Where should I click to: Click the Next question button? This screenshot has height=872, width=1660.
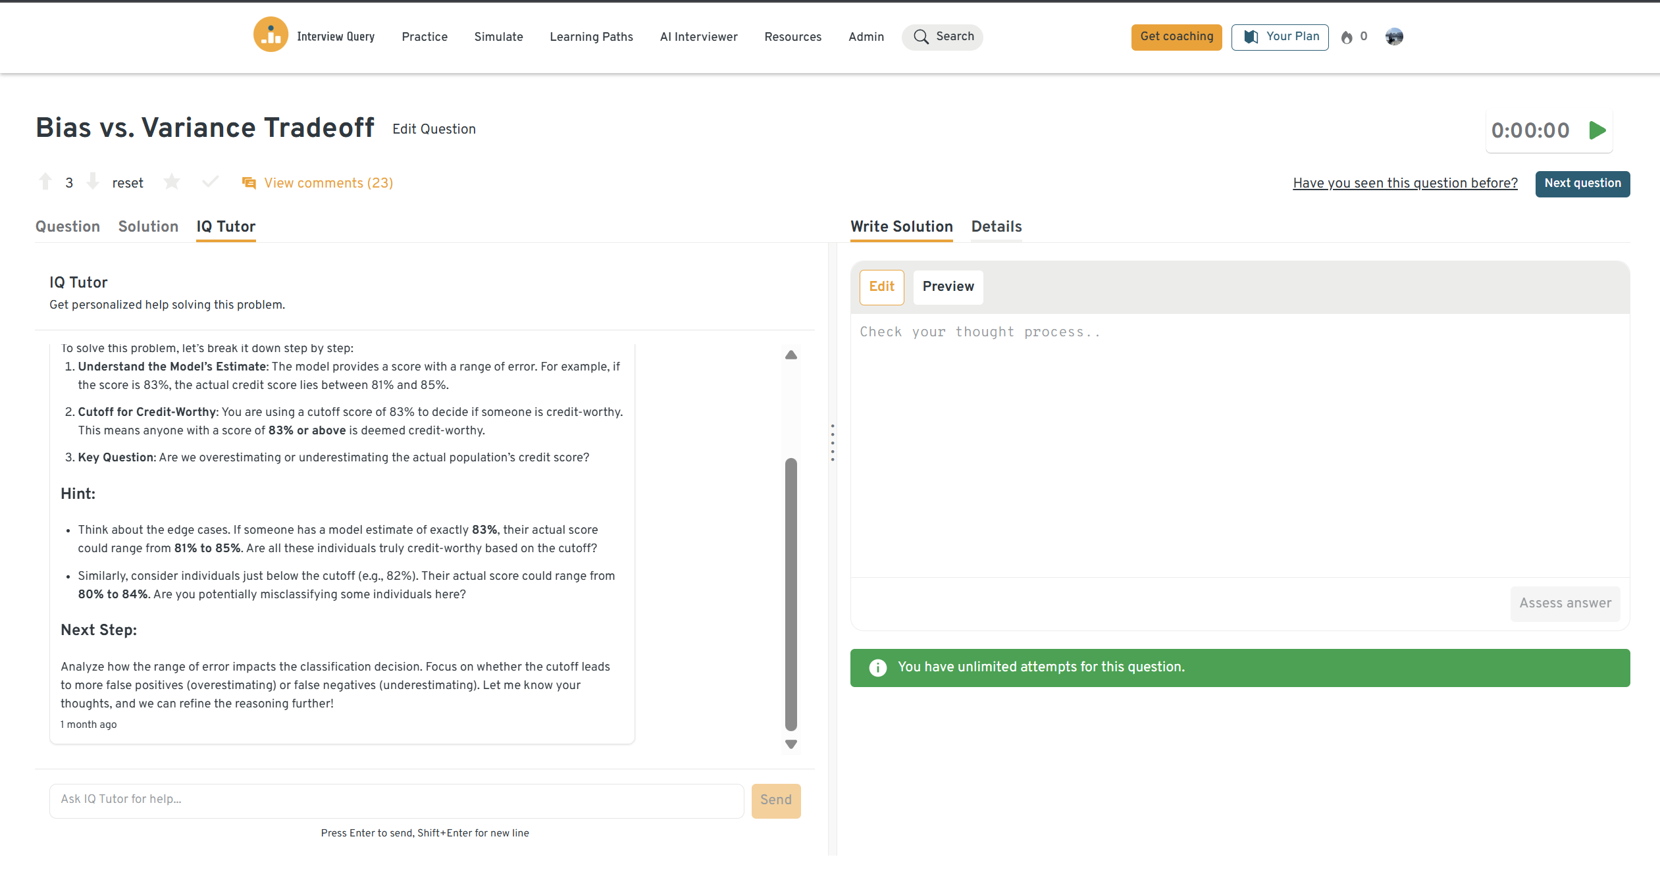coord(1582,184)
